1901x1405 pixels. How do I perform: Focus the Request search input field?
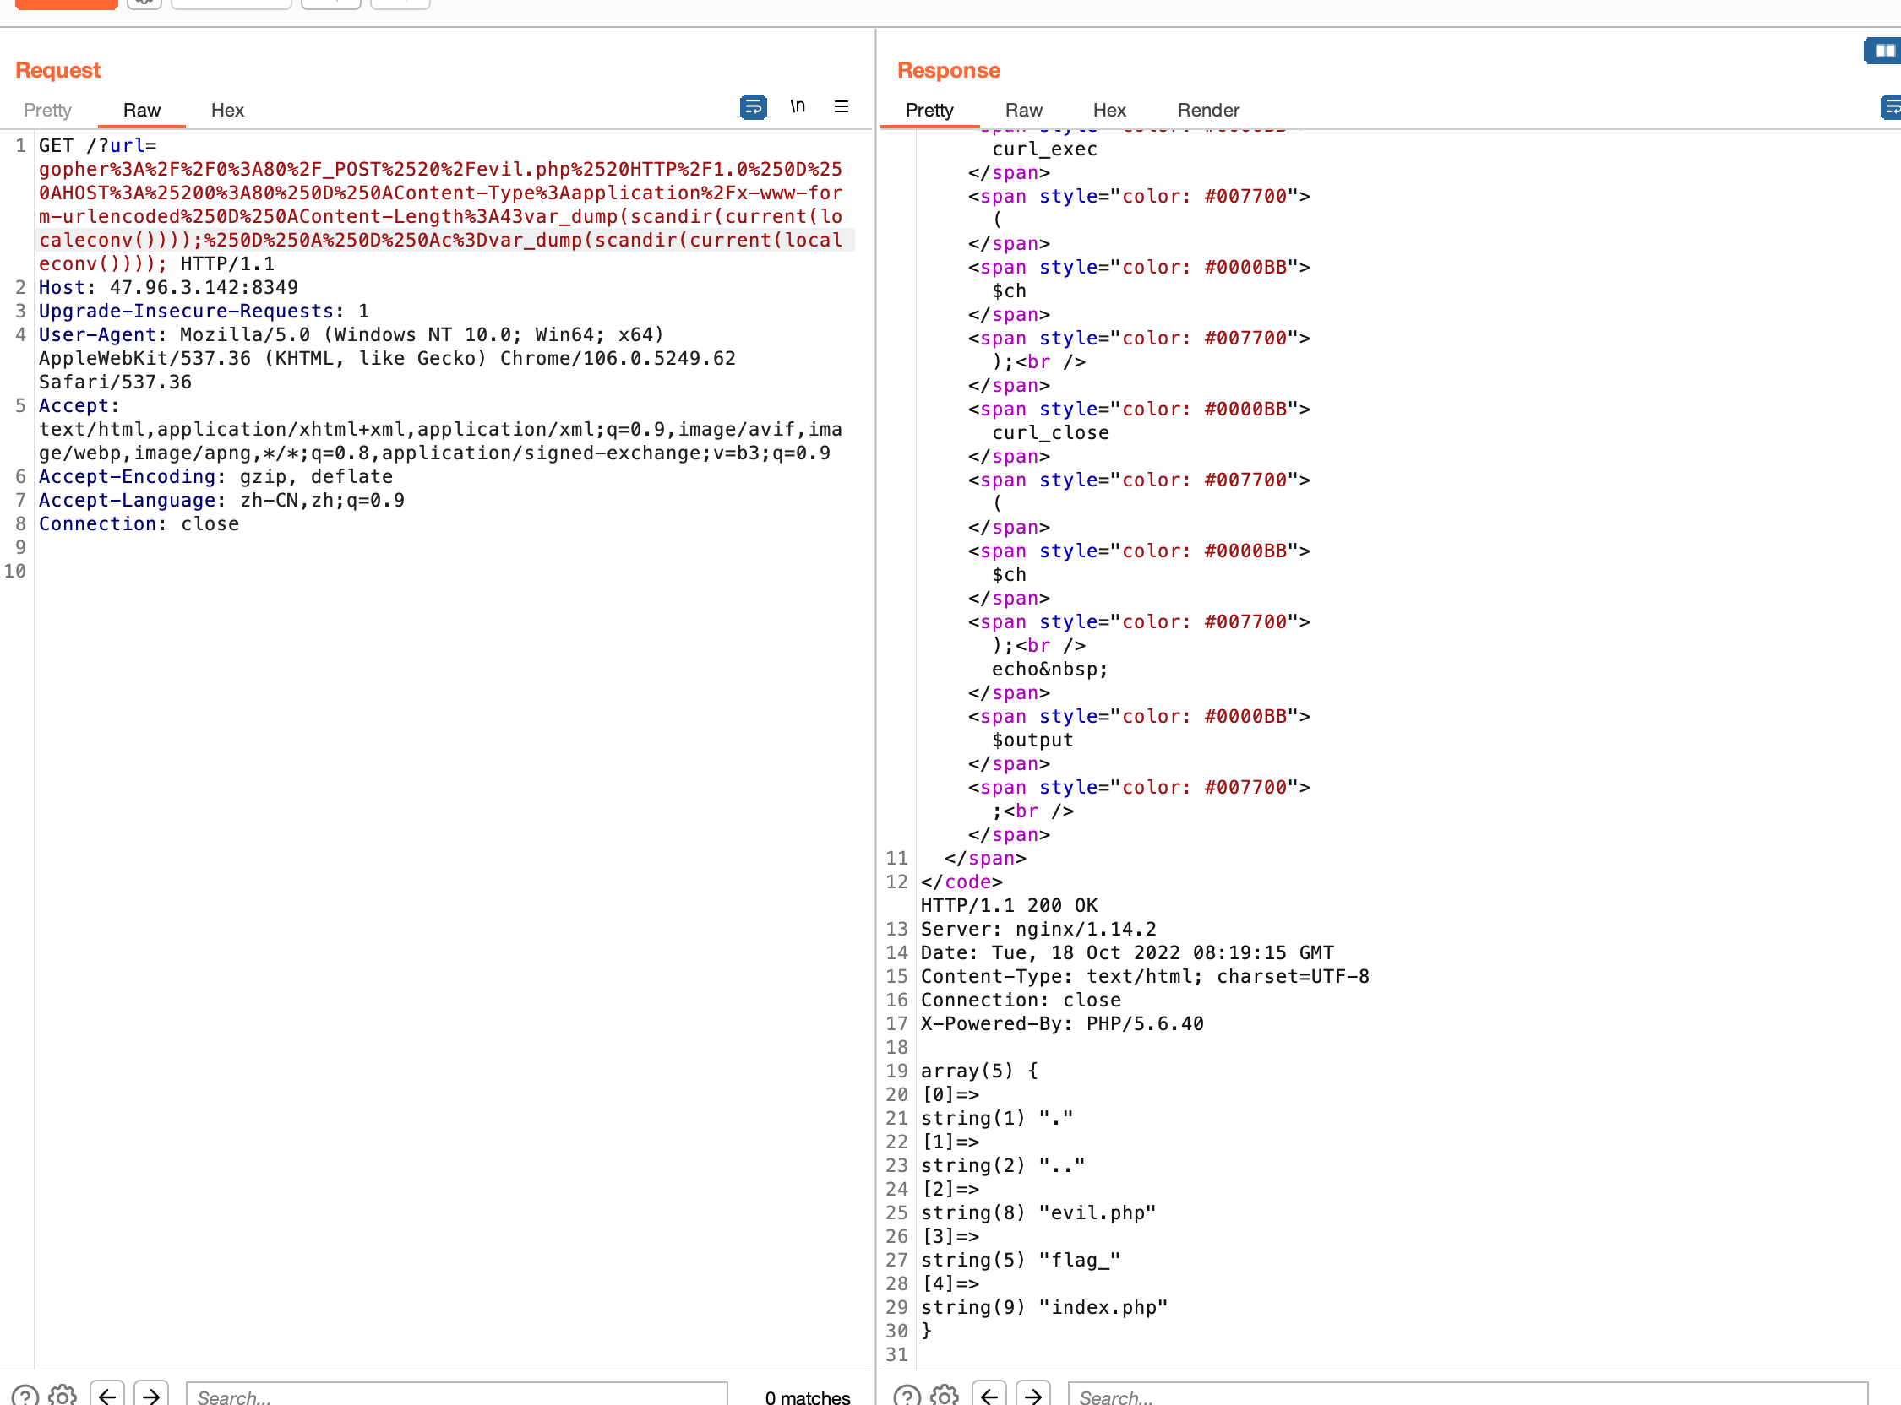click(x=457, y=1395)
